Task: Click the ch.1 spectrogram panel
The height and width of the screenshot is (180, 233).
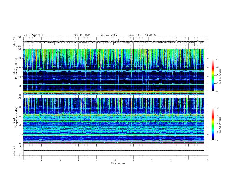Action: tap(113, 72)
